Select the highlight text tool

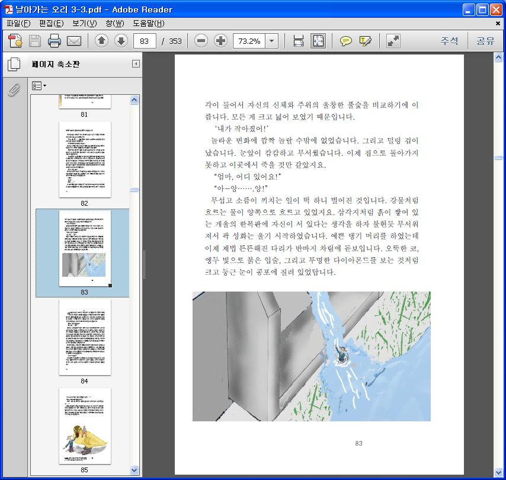click(x=365, y=41)
